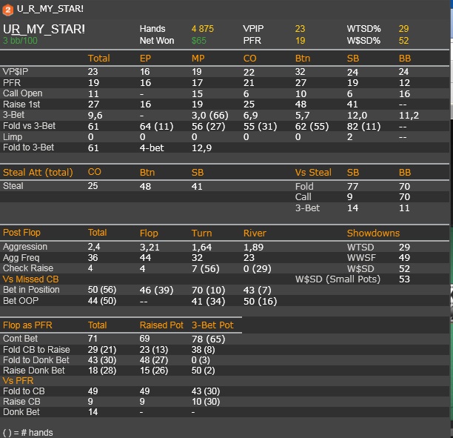Click the Vs Missed CB subheader
Viewport: 453px width, 438px height.
[x=30, y=279]
